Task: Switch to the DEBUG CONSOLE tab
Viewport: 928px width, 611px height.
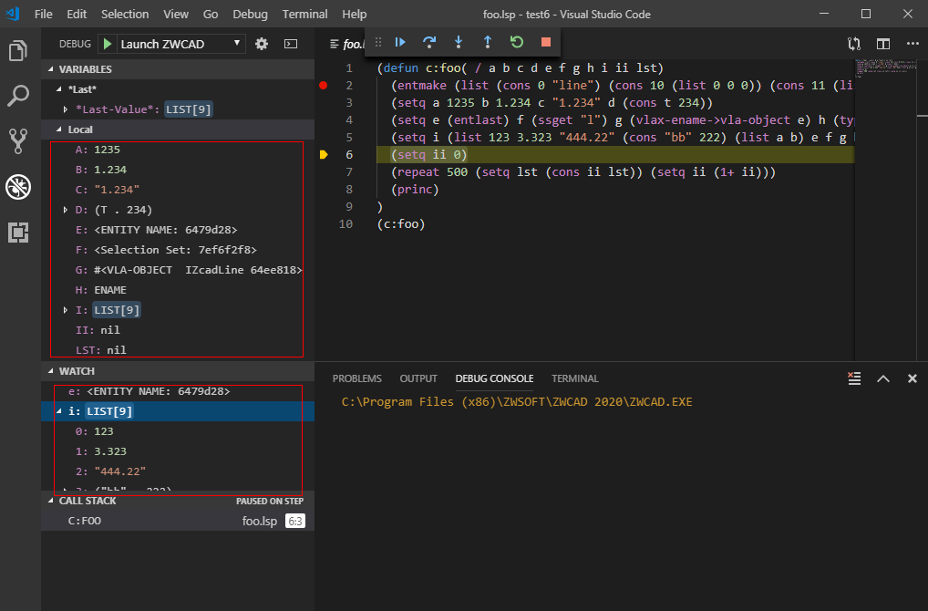Action: tap(494, 378)
